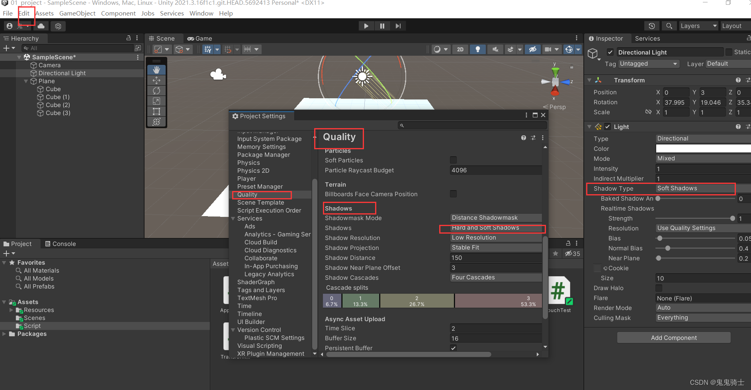Select the Hand tool in Scene view
Screen dimensions: 751x390
156,70
